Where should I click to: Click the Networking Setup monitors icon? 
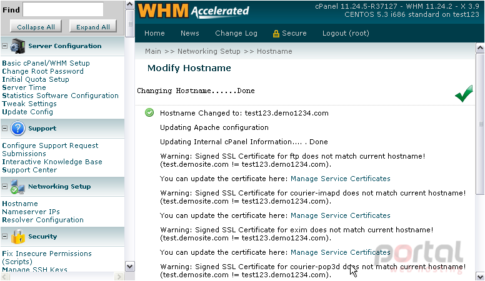coord(17,187)
